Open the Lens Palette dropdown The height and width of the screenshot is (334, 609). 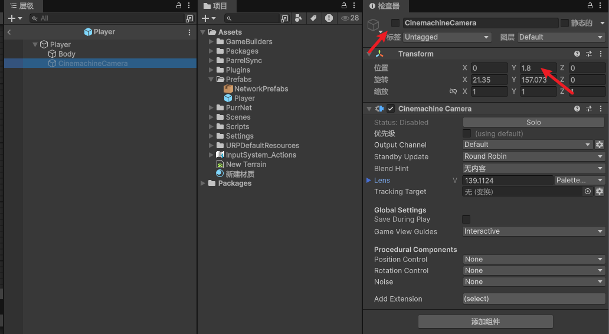(580, 180)
